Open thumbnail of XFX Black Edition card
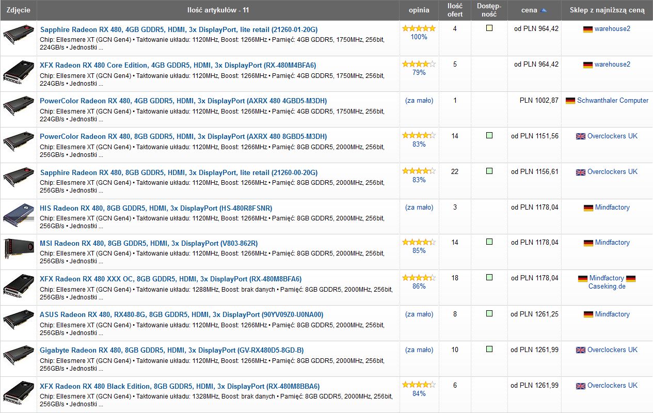This screenshot has width=653, height=413. tap(18, 393)
